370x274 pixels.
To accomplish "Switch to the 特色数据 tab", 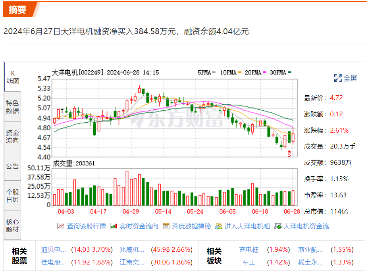I will 13,107.
